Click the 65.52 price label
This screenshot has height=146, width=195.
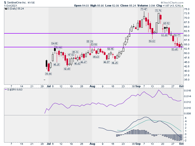click(x=166, y=23)
